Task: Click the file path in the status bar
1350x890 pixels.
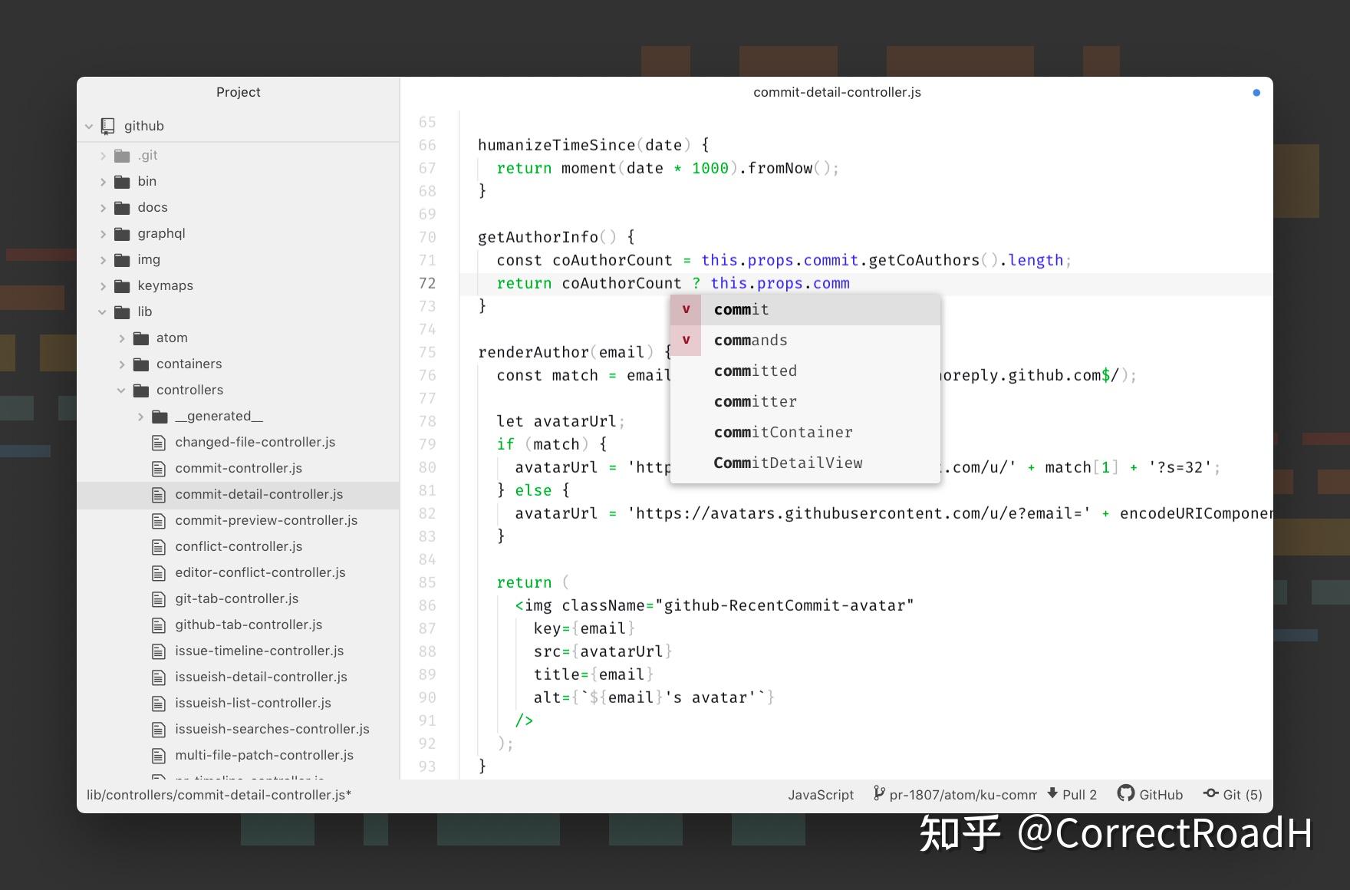Action: click(219, 795)
